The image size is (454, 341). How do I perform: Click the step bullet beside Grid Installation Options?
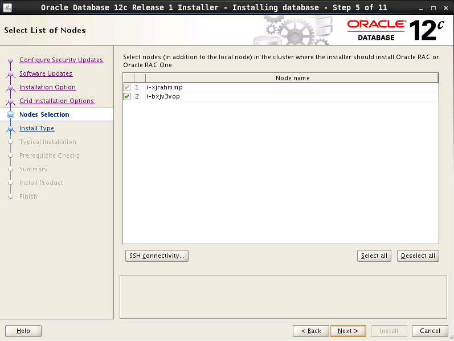point(10,101)
